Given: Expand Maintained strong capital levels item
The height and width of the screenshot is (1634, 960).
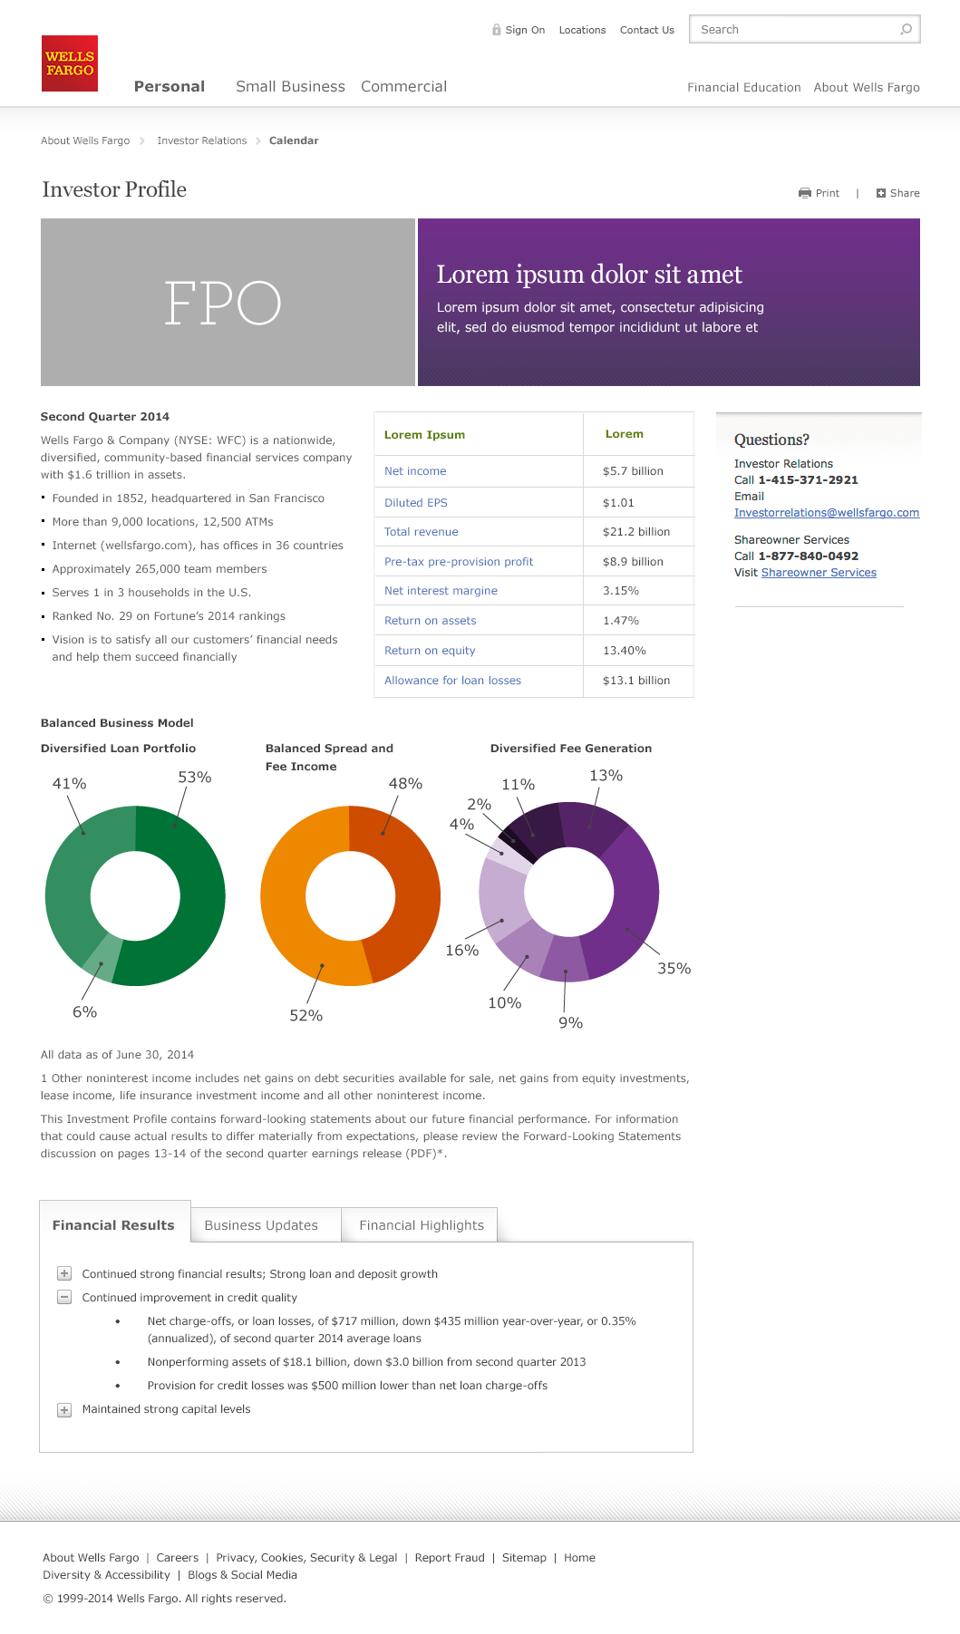Looking at the screenshot, I should pos(64,1409).
